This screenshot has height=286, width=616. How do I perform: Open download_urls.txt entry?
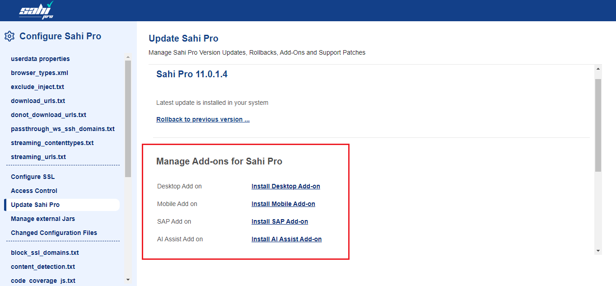point(38,101)
